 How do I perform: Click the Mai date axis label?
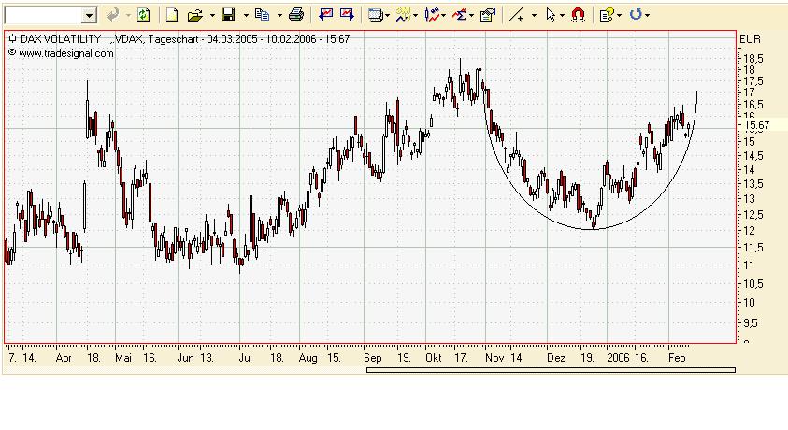coord(123,358)
